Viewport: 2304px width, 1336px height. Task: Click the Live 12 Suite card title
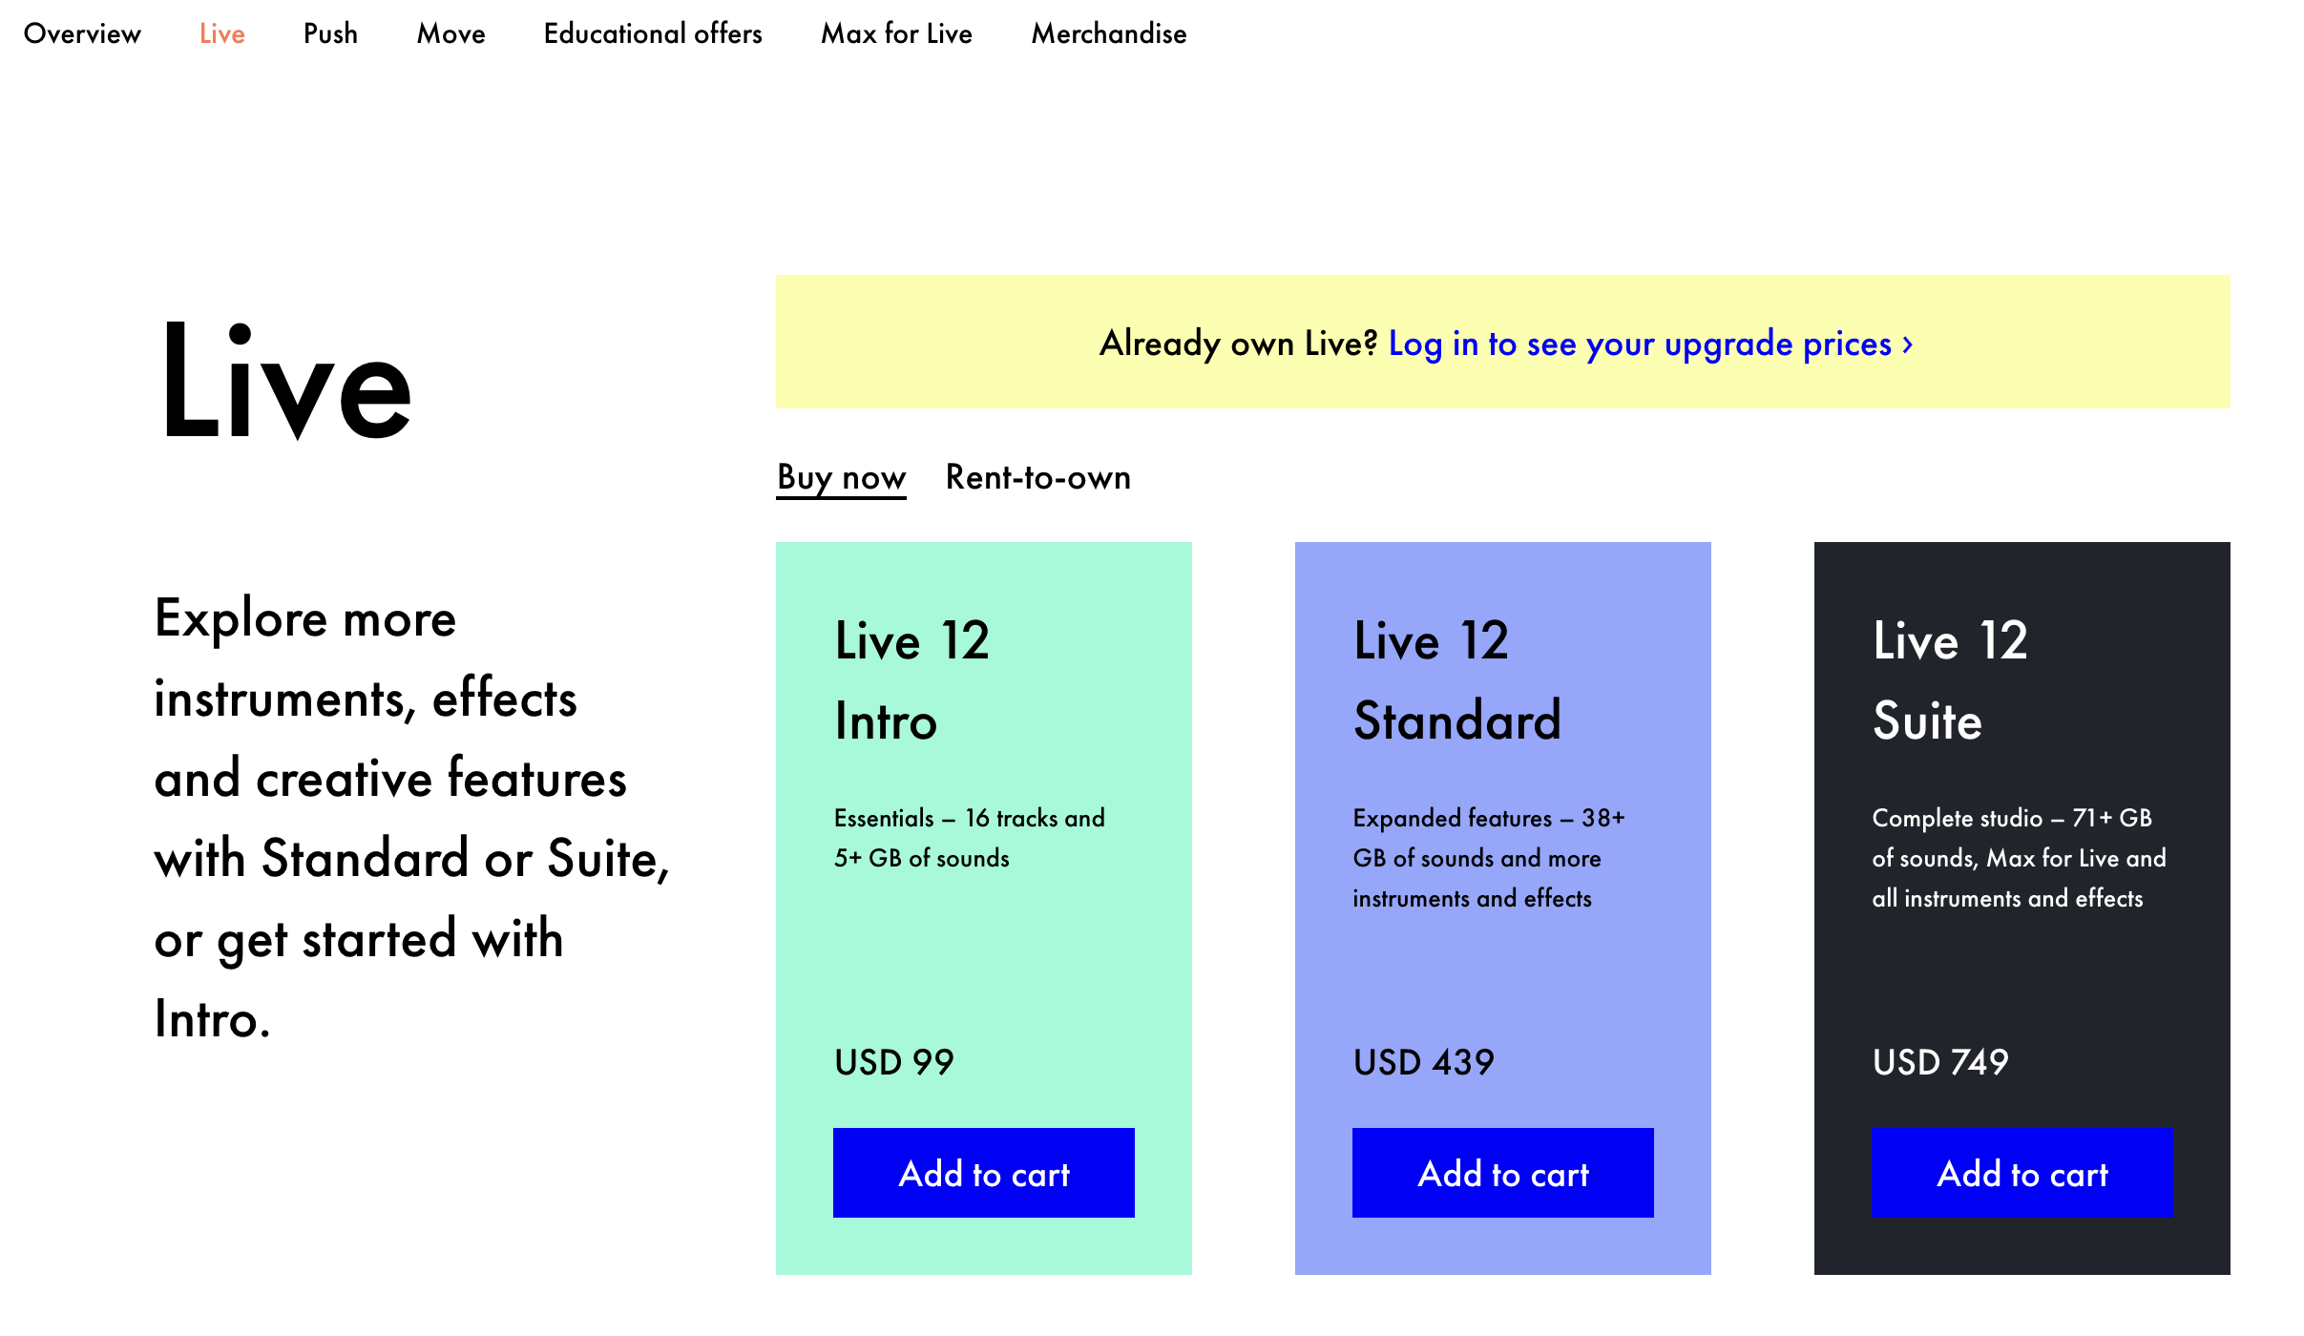click(x=1950, y=679)
